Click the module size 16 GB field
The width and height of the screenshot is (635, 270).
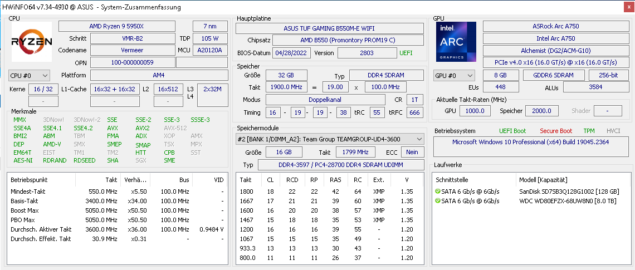(284, 152)
